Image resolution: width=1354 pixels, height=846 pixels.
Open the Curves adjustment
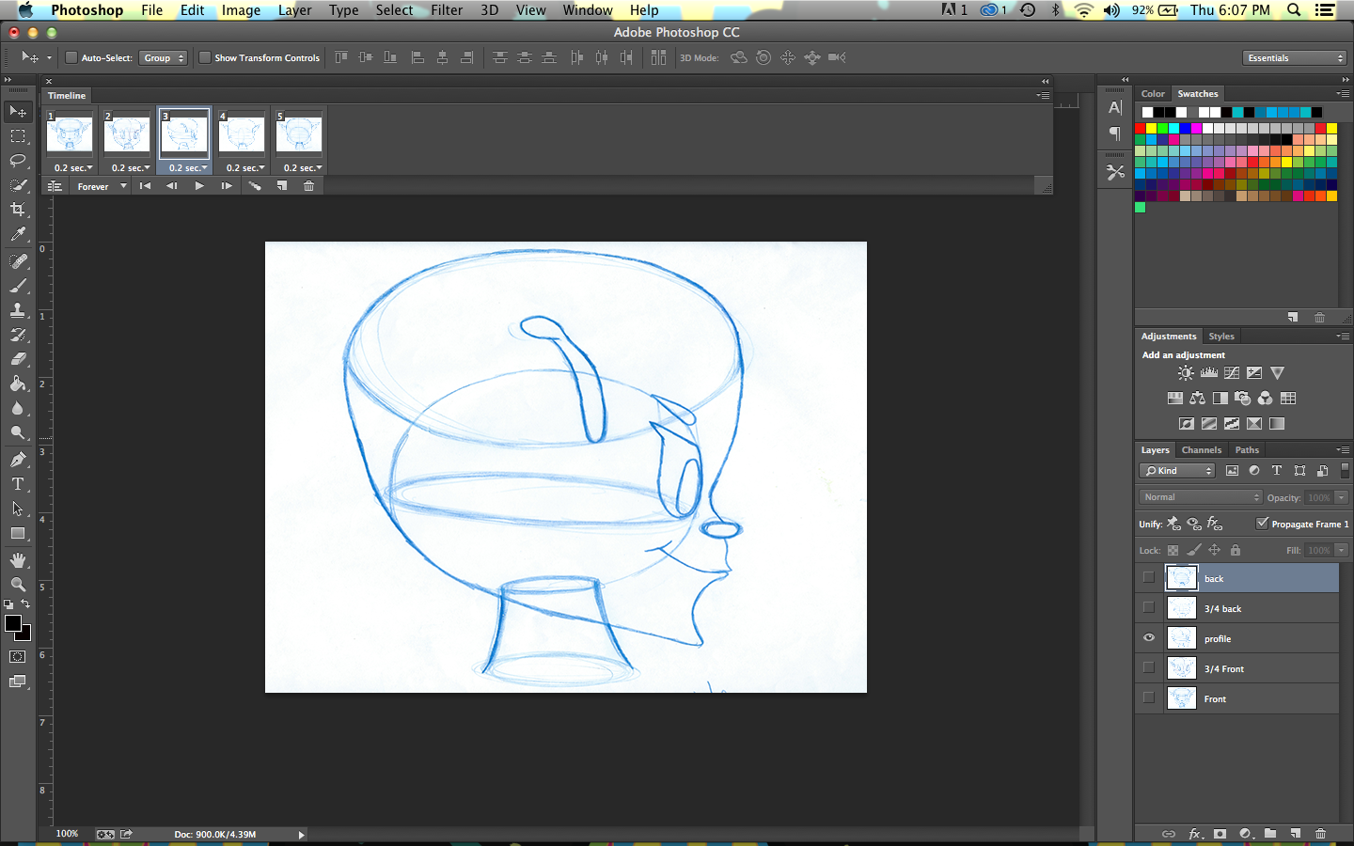coord(1232,372)
